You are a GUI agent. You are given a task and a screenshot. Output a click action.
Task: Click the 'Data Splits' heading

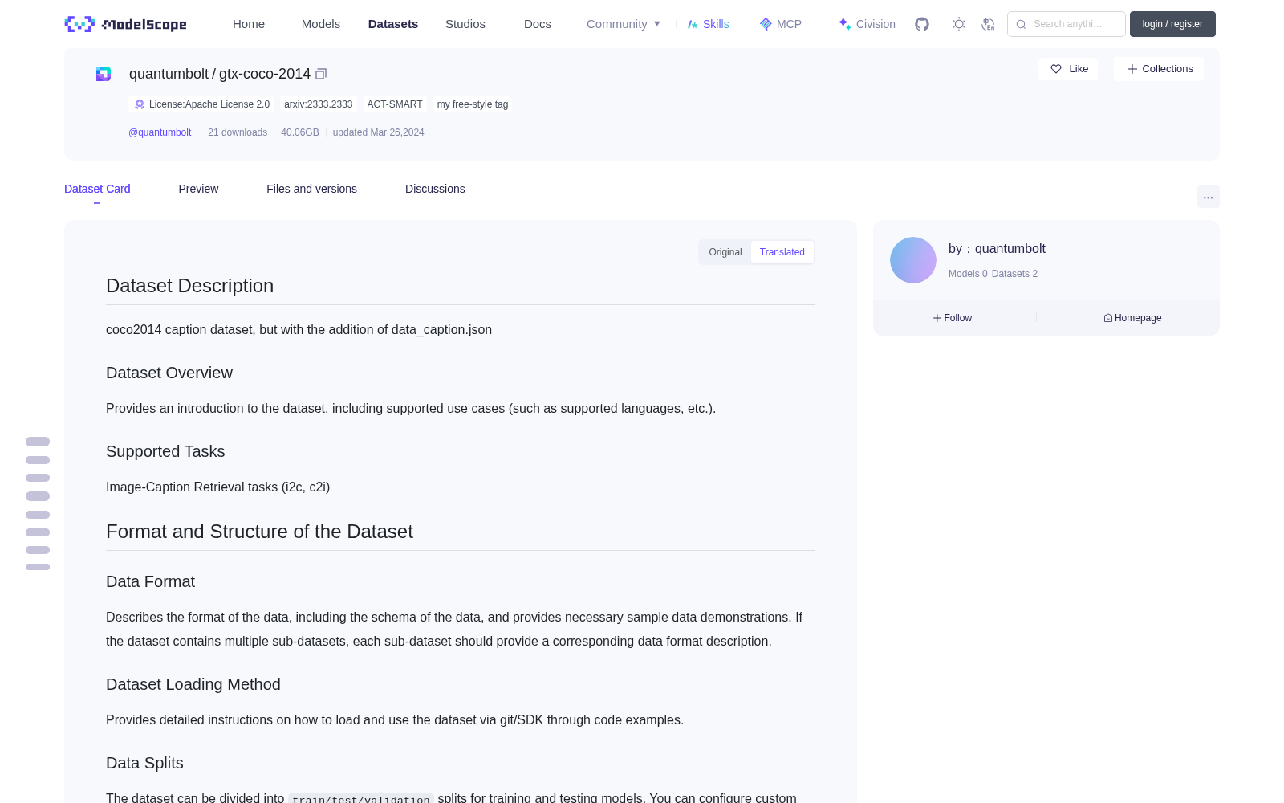(144, 763)
